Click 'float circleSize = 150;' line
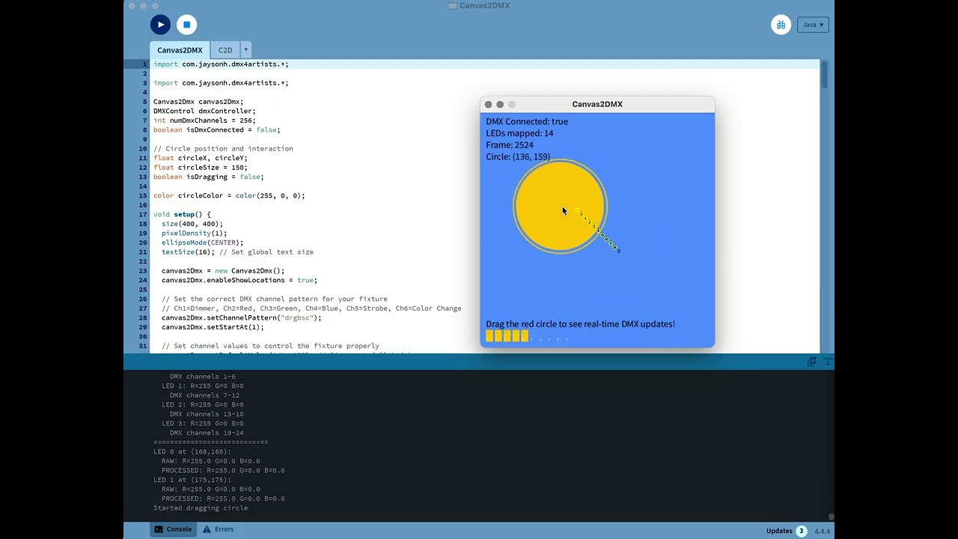The image size is (958, 539). [x=201, y=167]
